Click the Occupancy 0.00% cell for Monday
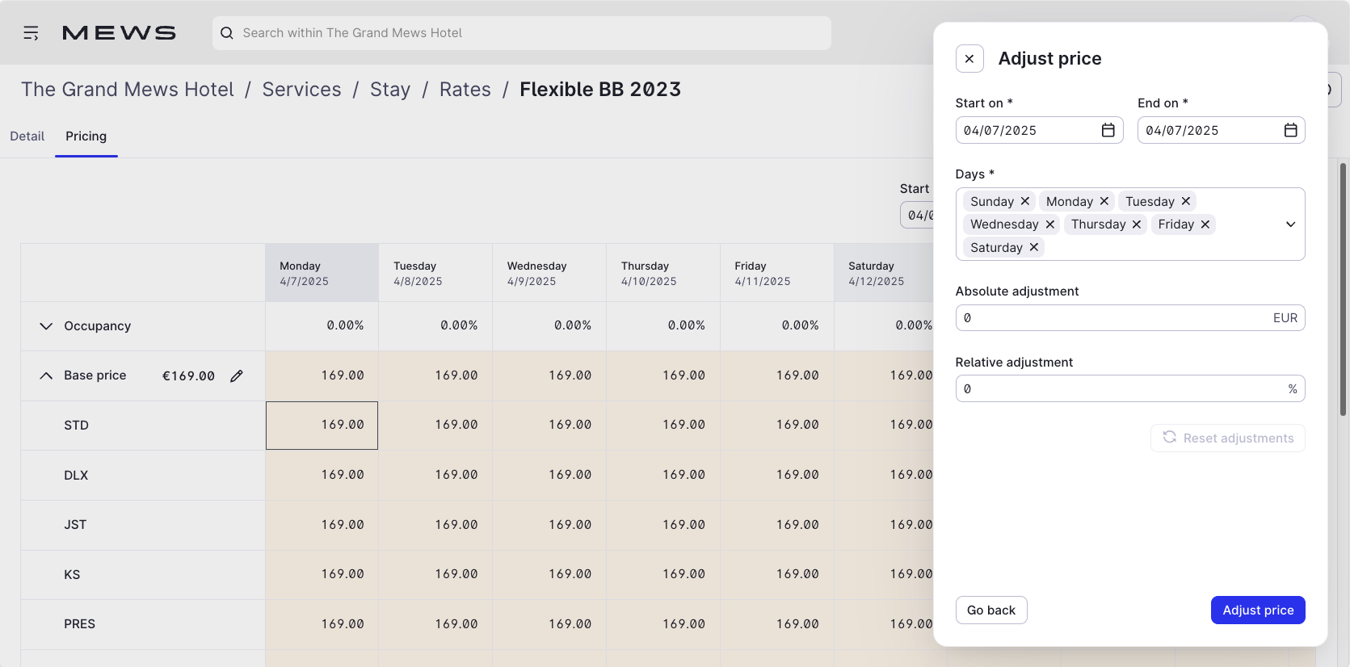Image resolution: width=1350 pixels, height=667 pixels. coord(322,326)
